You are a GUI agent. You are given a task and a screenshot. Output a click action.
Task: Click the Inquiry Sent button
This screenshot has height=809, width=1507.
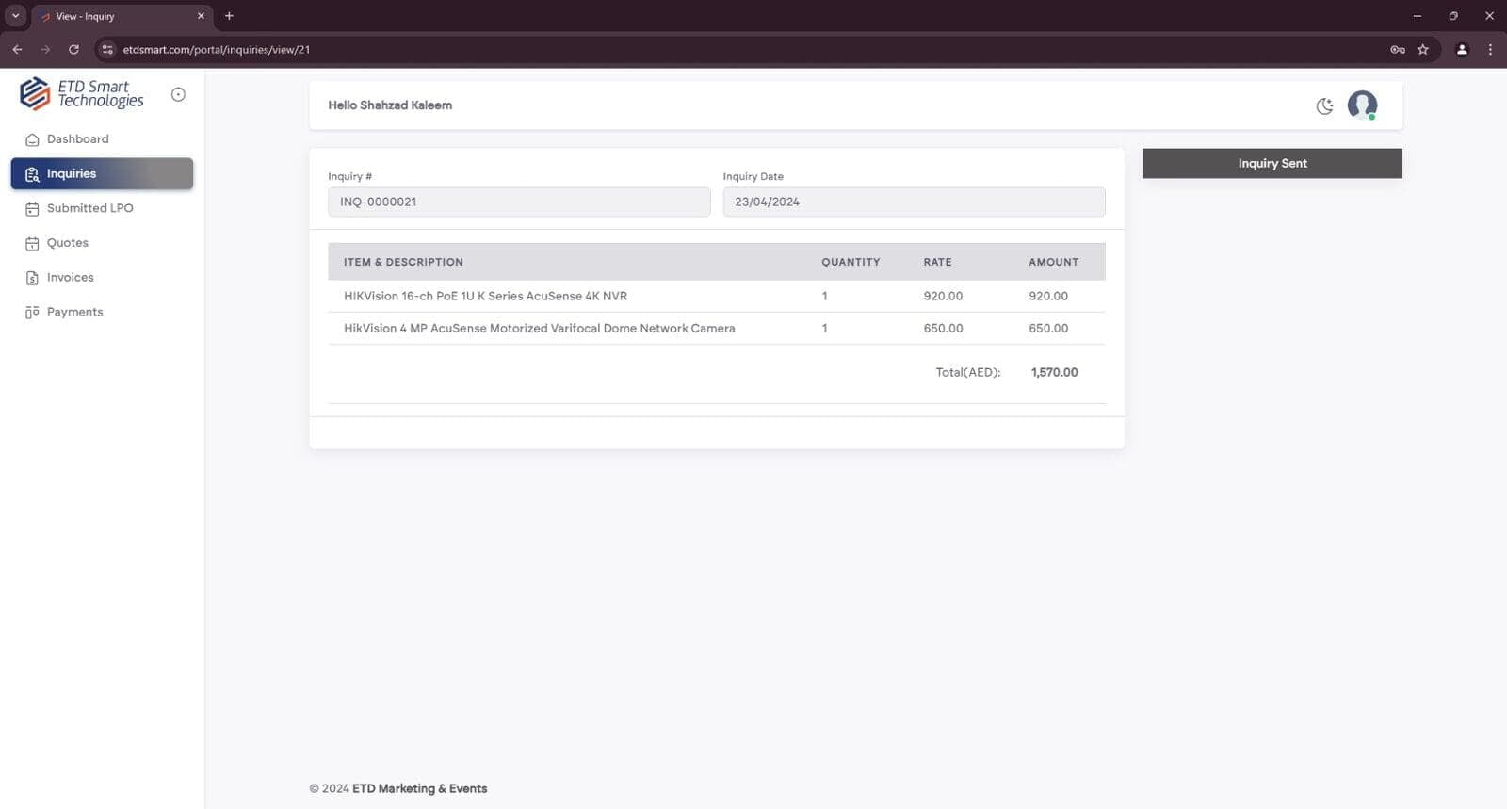1272,163
